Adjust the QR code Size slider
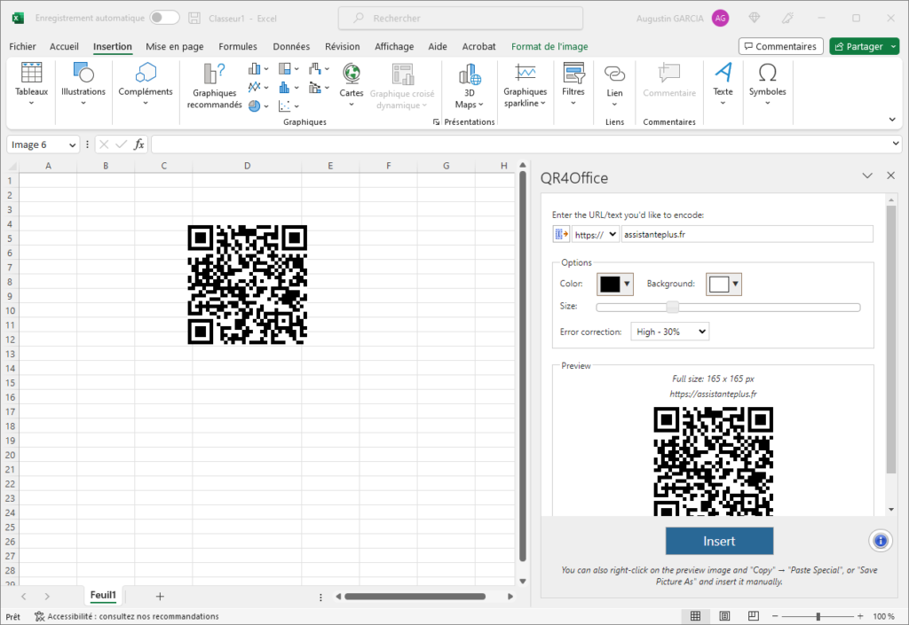909x625 pixels. tap(672, 307)
